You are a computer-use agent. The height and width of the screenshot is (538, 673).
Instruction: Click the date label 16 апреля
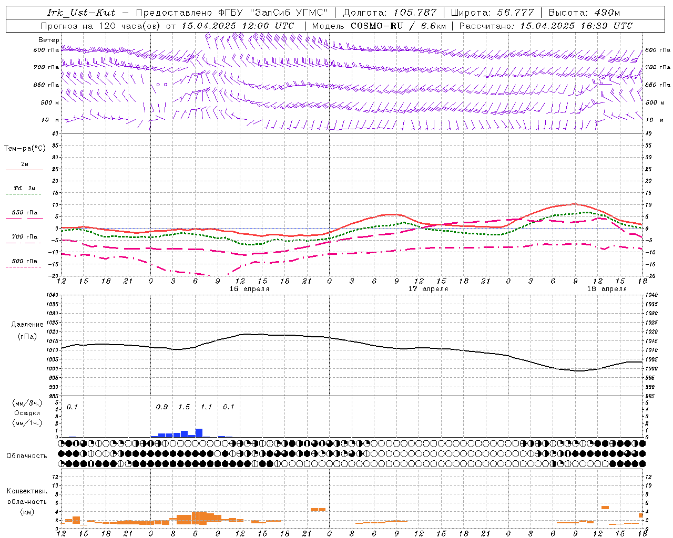[249, 288]
